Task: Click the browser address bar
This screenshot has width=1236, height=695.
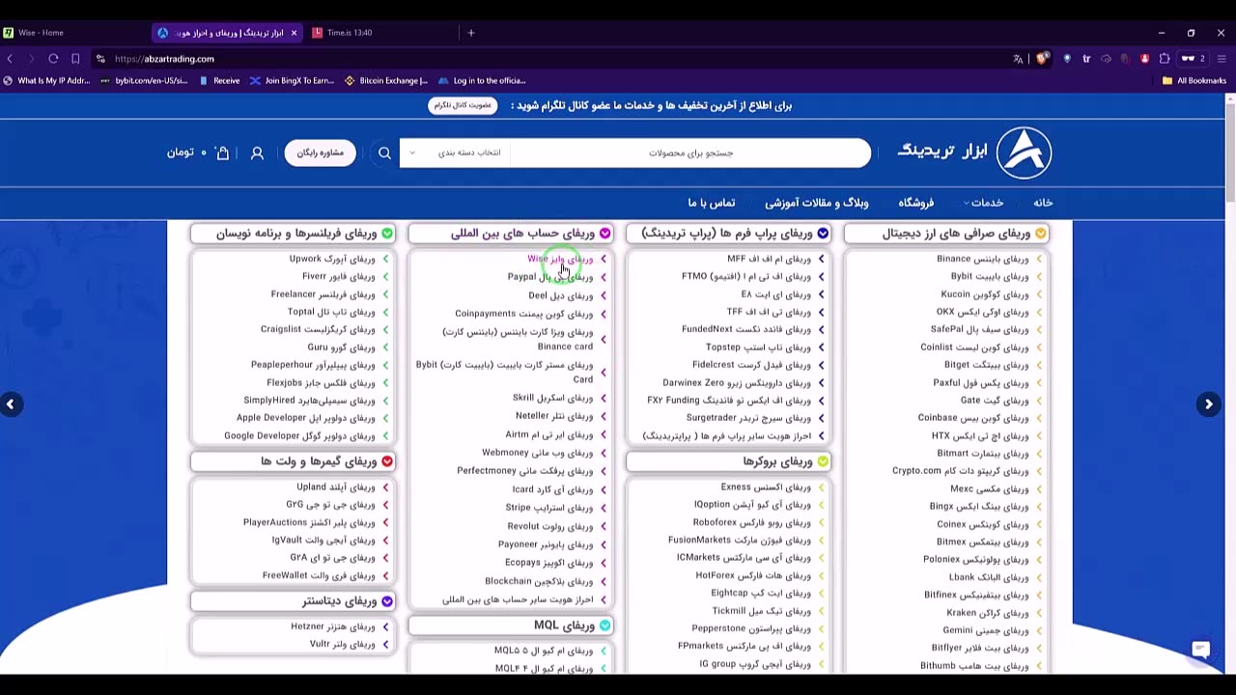Action: tap(550, 59)
